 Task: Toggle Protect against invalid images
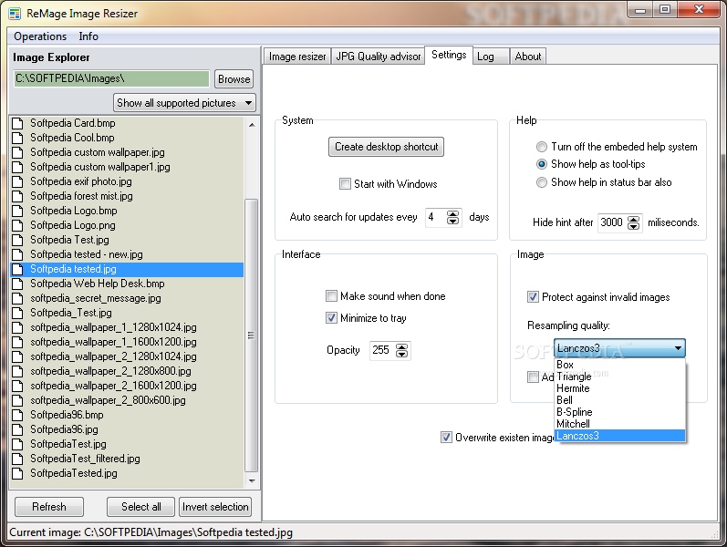(x=534, y=296)
